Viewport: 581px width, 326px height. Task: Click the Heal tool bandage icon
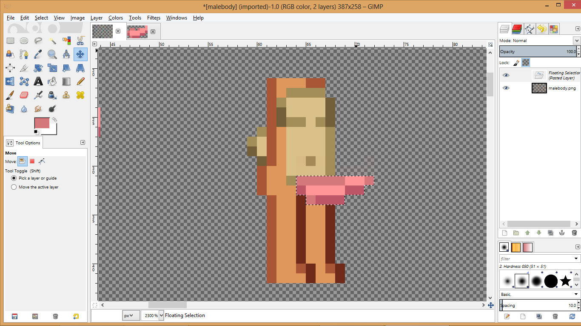80,95
